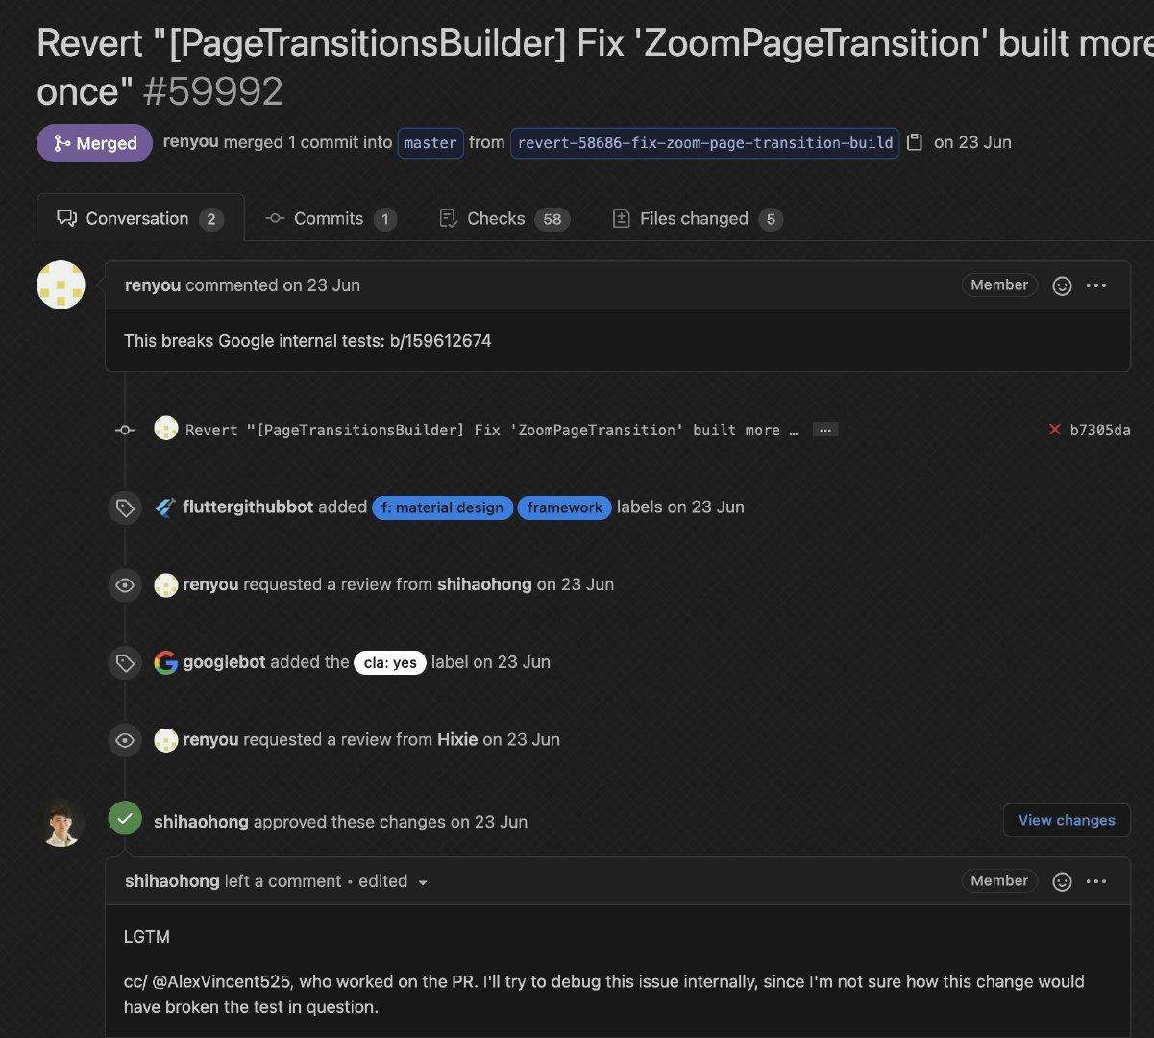Open commit hash b7305da link
The width and height of the screenshot is (1154, 1038).
(1100, 430)
